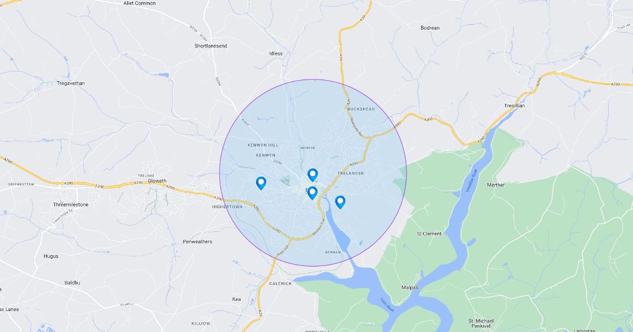Select the Idless village label
This screenshot has width=633, height=332.
pyautogui.click(x=276, y=53)
